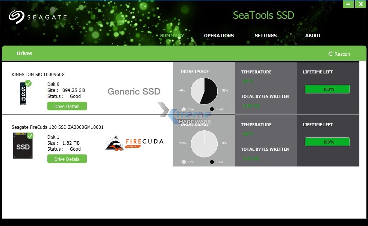The image size is (368, 226).
Task: Open the SETTINGS tab
Action: coord(265,35)
